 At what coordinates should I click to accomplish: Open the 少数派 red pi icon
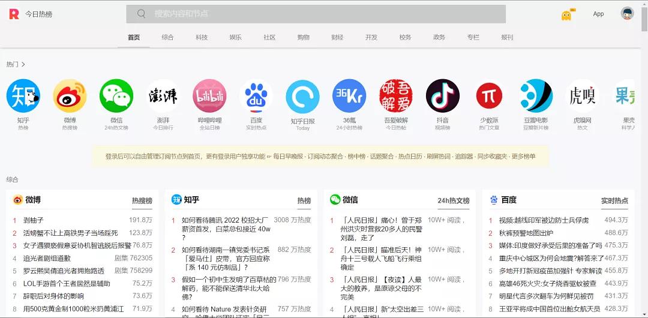click(x=489, y=96)
